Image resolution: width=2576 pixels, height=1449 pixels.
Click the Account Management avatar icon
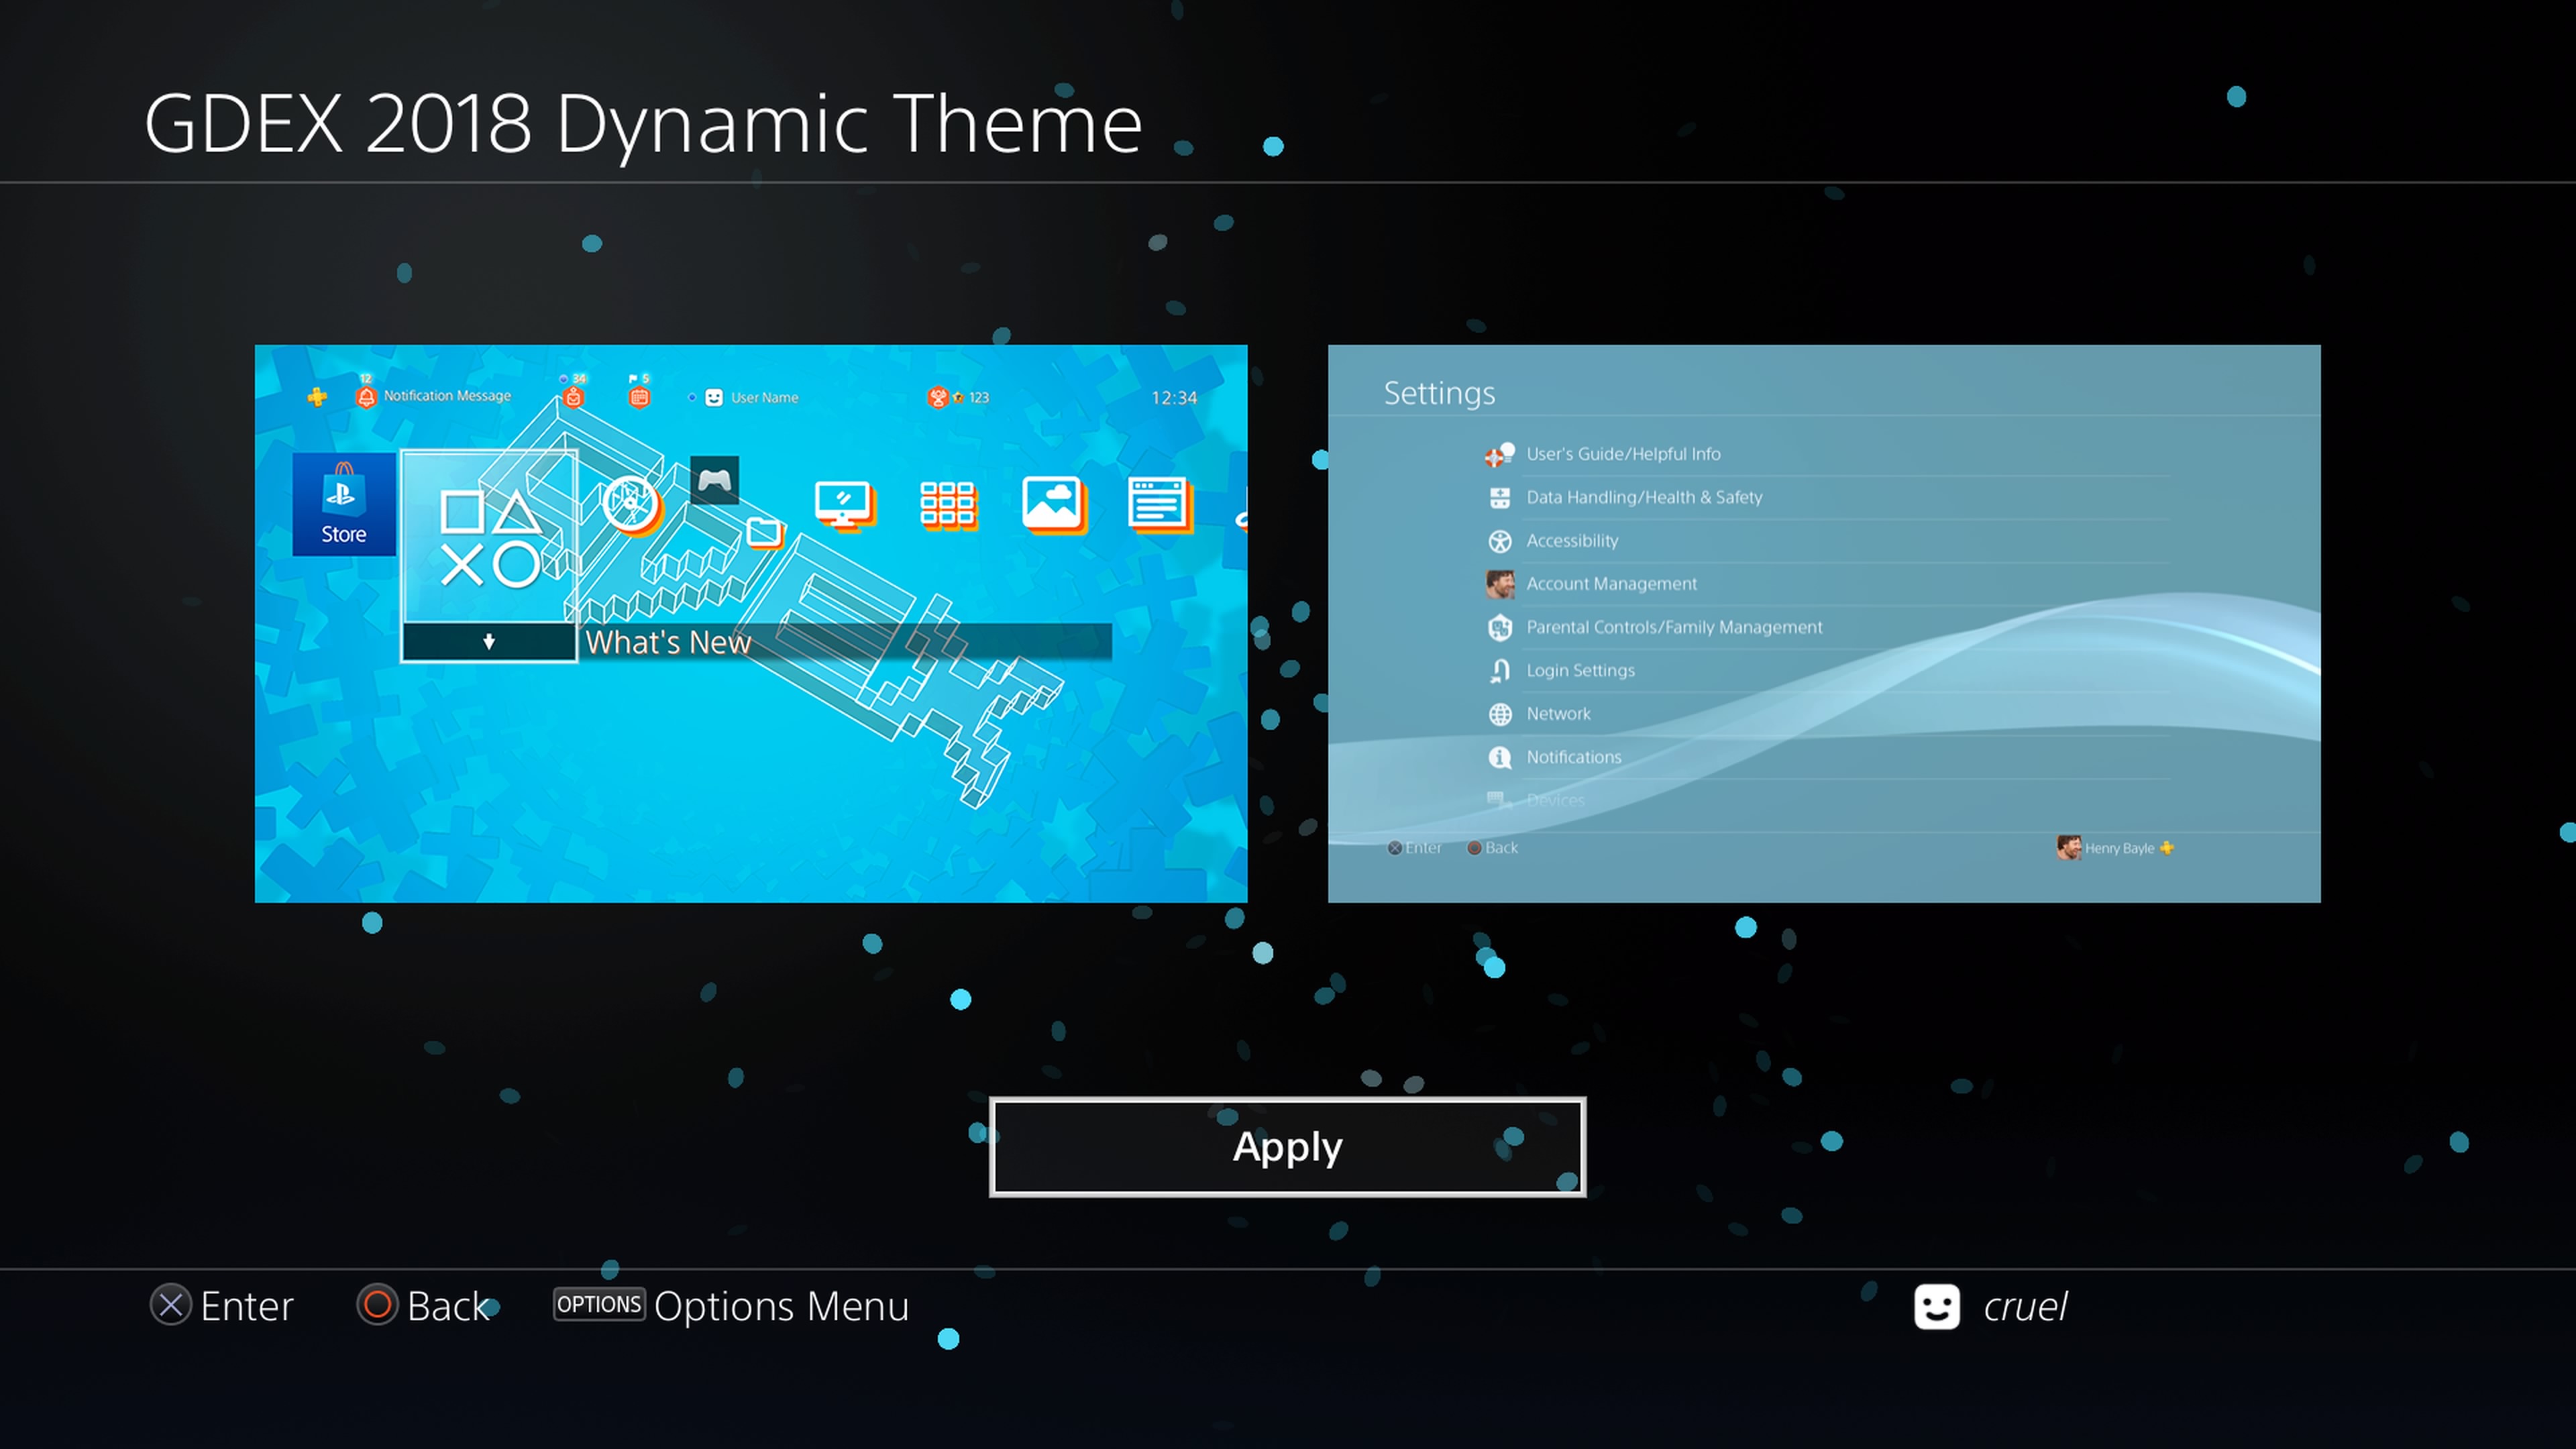(1500, 584)
